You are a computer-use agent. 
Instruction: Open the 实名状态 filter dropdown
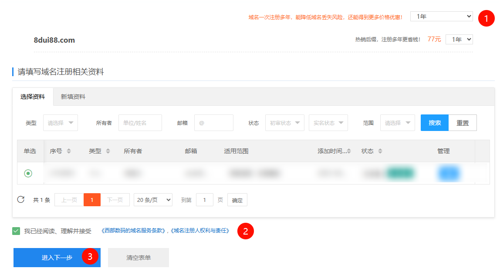tap(328, 123)
